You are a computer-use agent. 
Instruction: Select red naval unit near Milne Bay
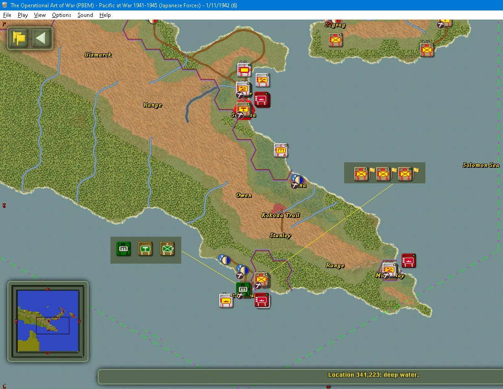(409, 260)
